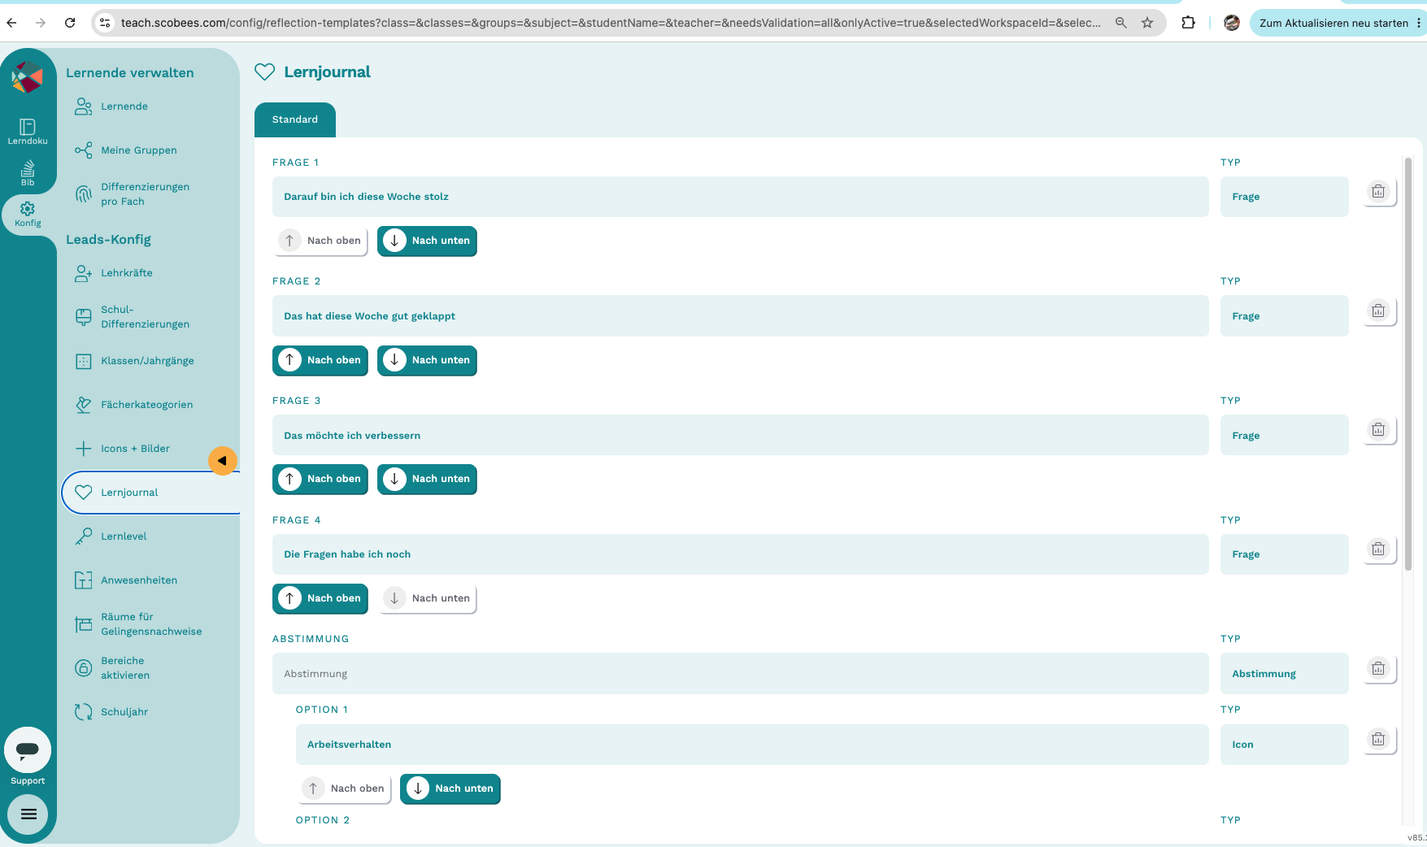This screenshot has height=847, width=1427.
Task: Move Frage 2 Nach unten
Action: click(x=427, y=360)
